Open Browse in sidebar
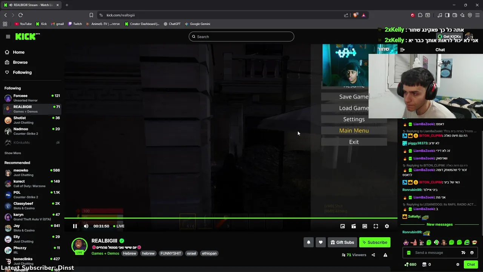483x272 pixels. tap(20, 62)
